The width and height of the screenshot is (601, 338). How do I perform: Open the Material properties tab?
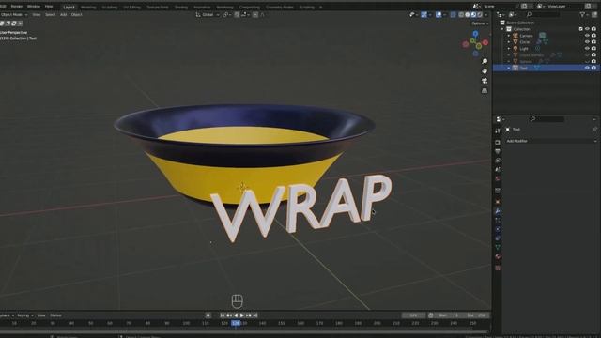tap(498, 256)
